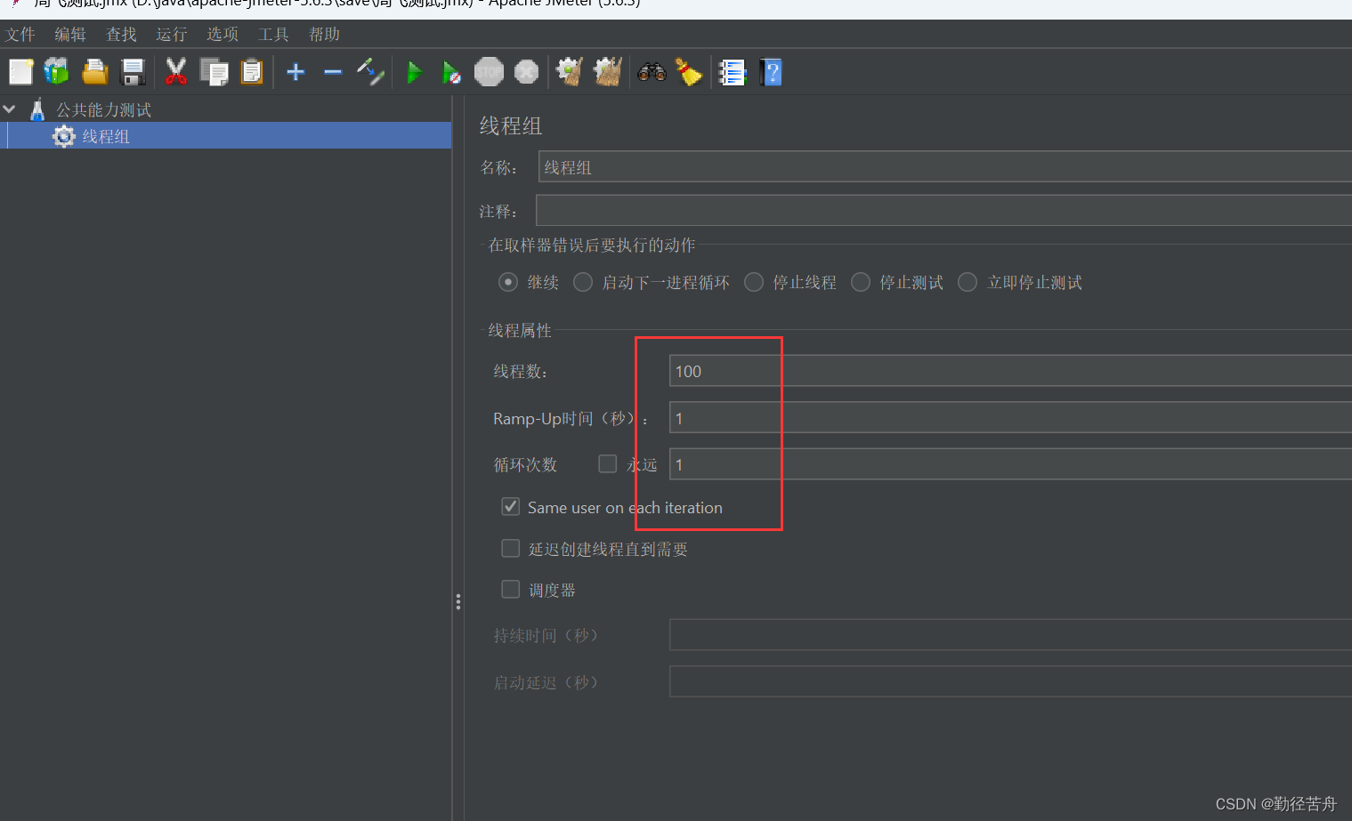Open the Search binoculars icon
Viewport: 1352px width, 821px height.
click(x=652, y=72)
